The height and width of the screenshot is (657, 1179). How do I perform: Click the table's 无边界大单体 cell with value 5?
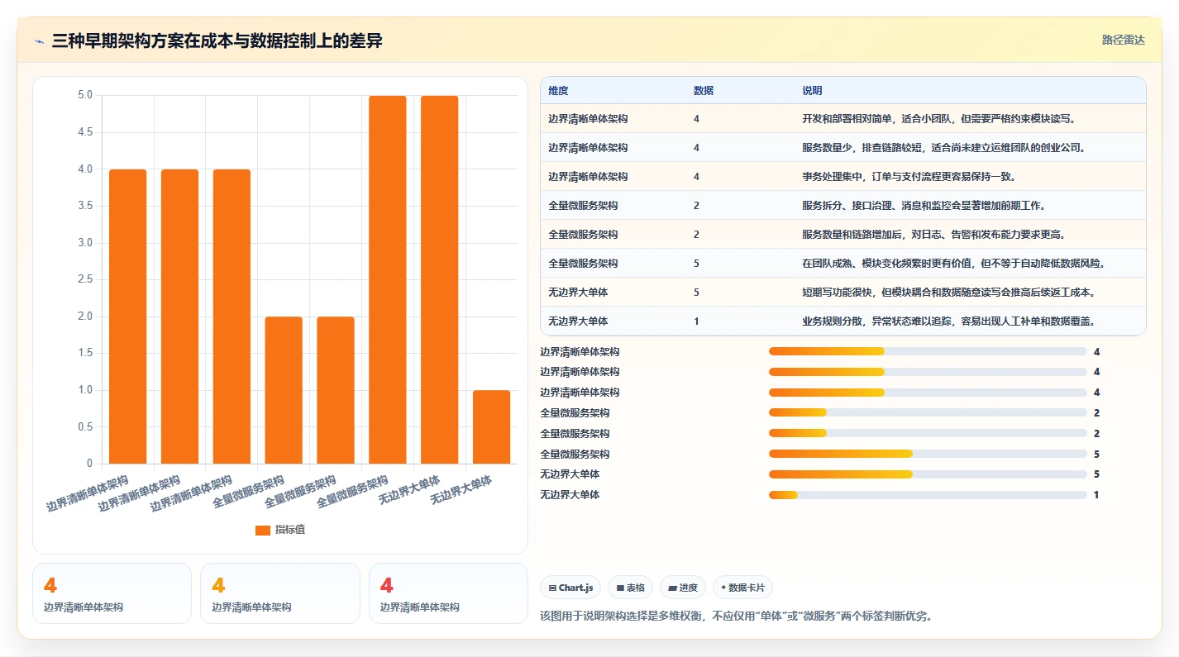578,293
